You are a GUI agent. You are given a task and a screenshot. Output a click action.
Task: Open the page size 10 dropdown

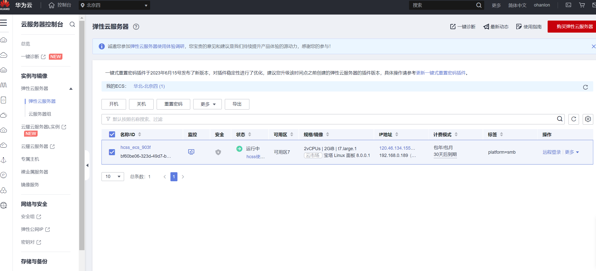(x=113, y=176)
